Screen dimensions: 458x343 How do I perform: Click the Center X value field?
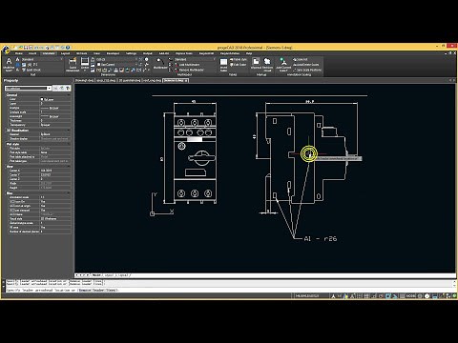click(x=55, y=171)
